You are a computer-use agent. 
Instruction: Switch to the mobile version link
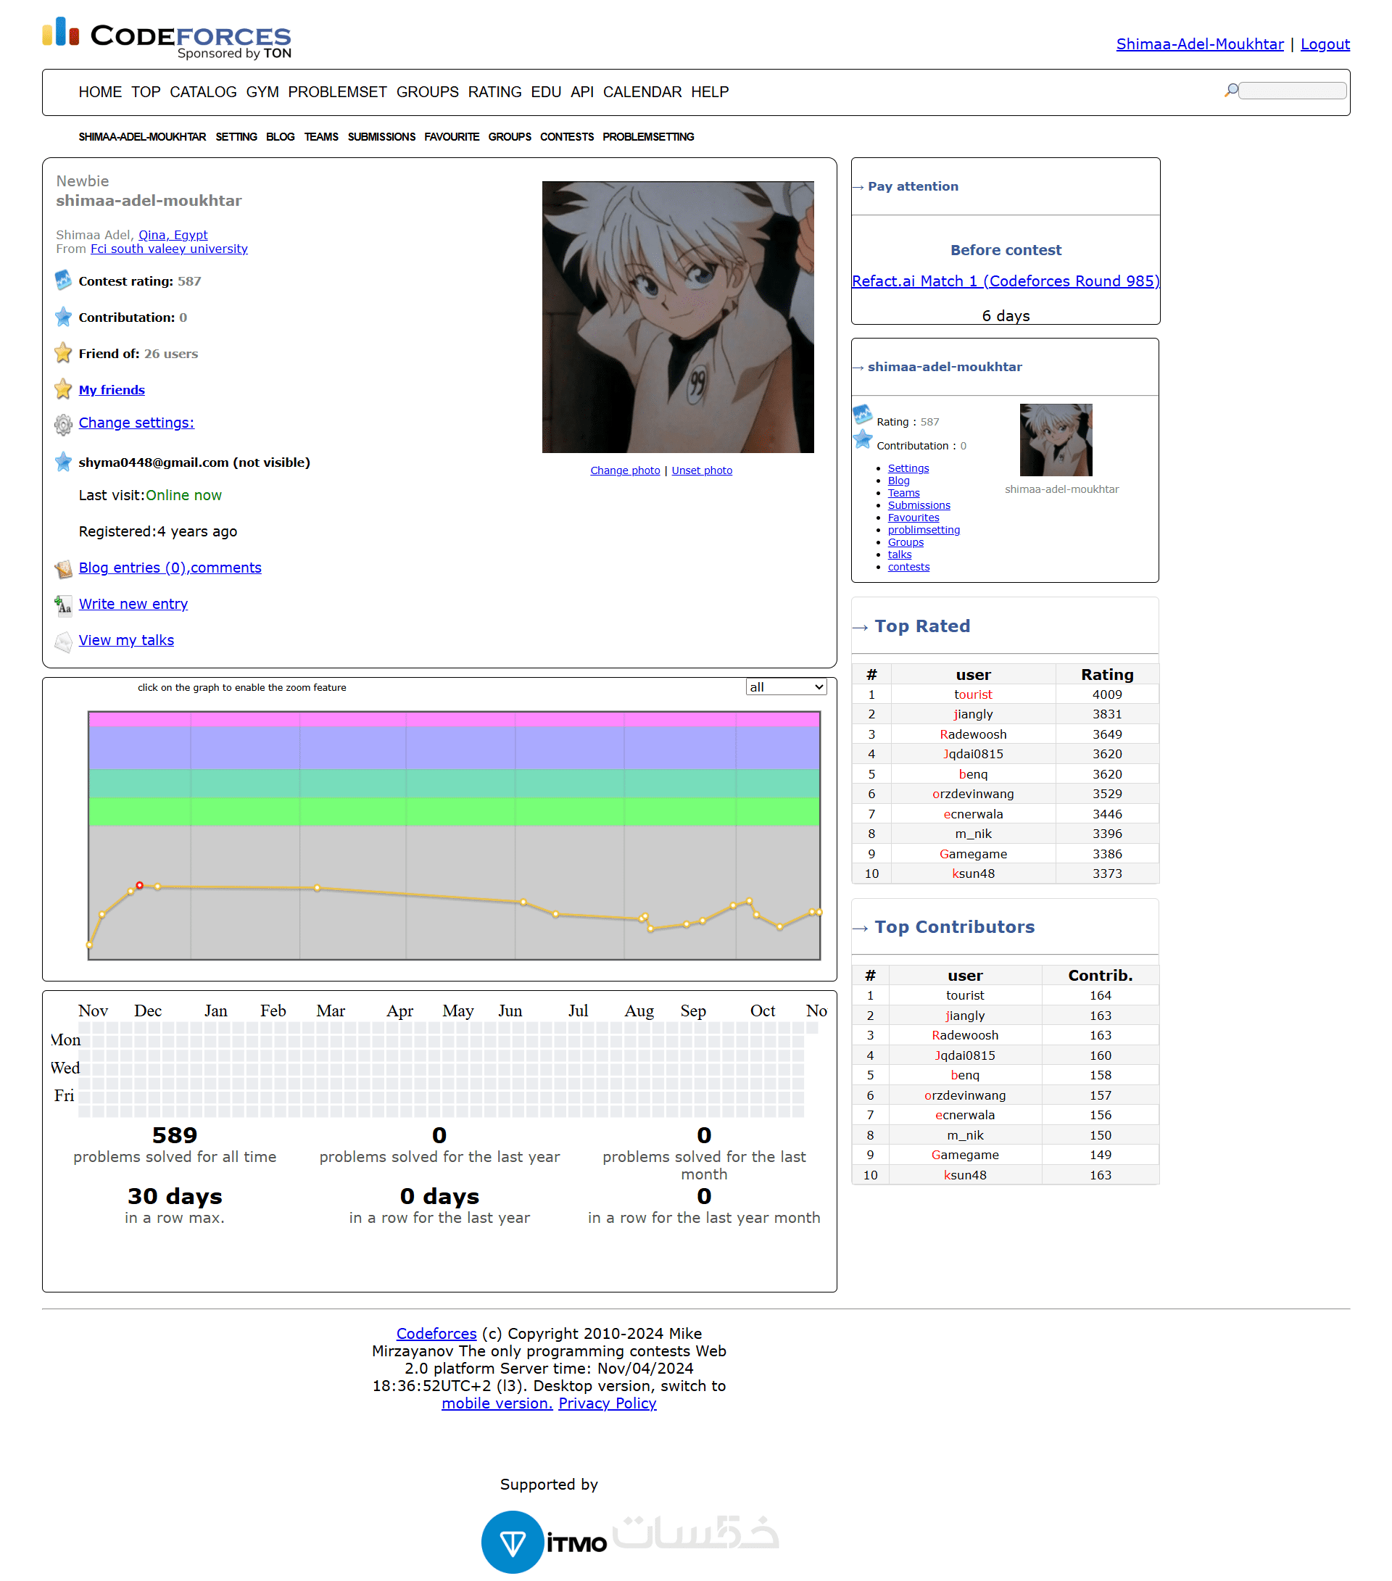pyautogui.click(x=496, y=1403)
